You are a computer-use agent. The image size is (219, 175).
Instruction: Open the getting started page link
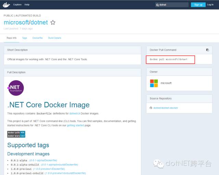click(75, 125)
